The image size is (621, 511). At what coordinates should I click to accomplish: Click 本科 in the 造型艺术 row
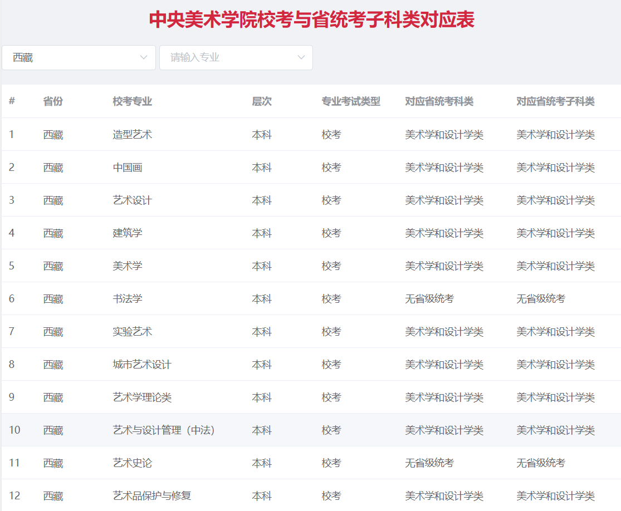262,135
